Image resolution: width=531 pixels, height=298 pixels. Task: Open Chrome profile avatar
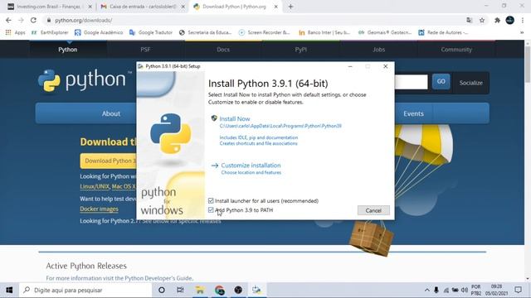[509, 20]
